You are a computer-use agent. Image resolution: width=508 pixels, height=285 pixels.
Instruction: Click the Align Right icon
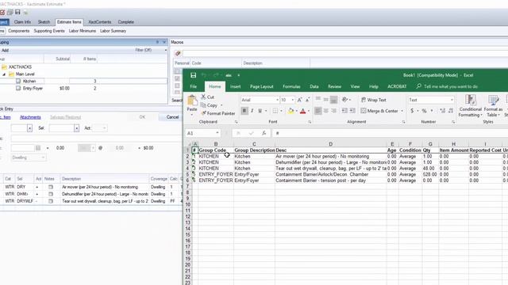pyautogui.click(x=333, y=111)
